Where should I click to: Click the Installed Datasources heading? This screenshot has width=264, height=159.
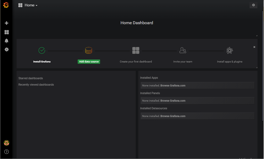click(x=154, y=108)
